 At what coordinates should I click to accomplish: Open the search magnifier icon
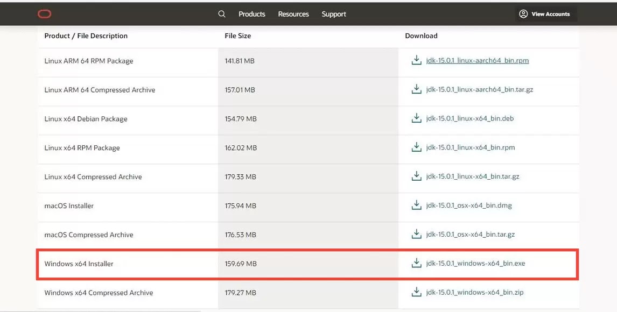tap(222, 14)
